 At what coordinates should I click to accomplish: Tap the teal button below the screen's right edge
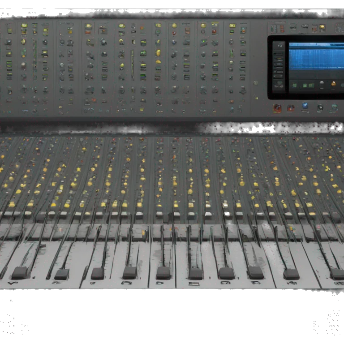pyautogui.click(x=334, y=107)
